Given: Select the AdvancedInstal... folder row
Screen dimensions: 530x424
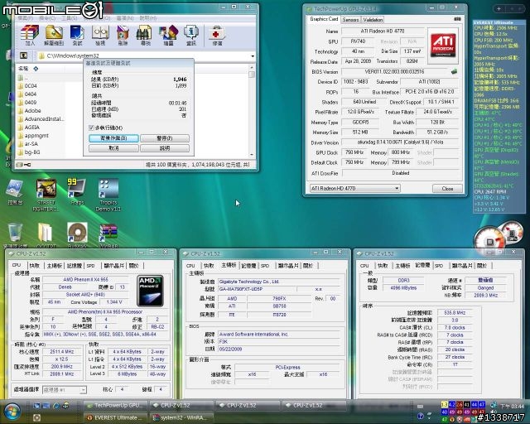Looking at the screenshot, I should coord(42,118).
